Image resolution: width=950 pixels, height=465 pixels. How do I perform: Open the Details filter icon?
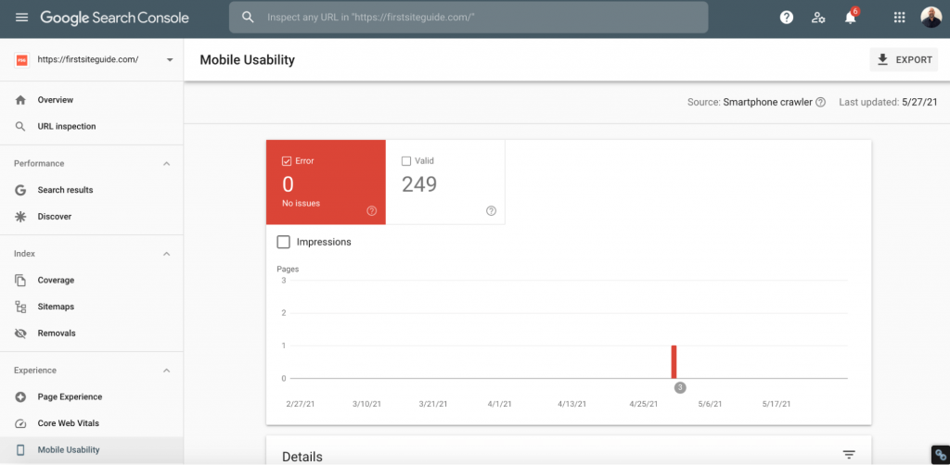849,455
